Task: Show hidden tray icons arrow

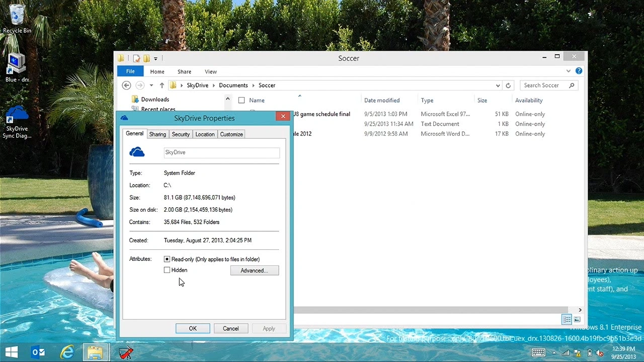Action: (x=554, y=353)
